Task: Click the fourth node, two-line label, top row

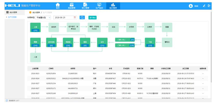Action: coord(94,28)
